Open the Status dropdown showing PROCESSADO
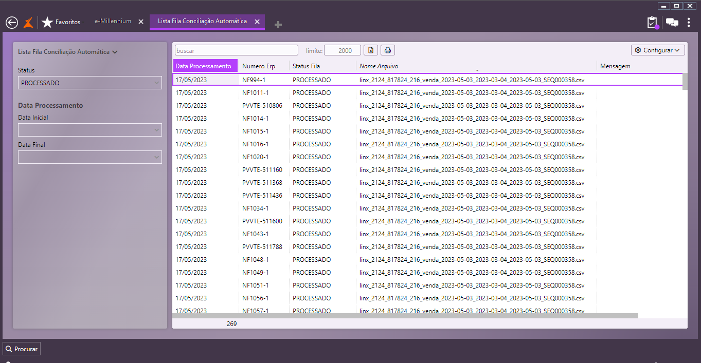The height and width of the screenshot is (363, 701). (x=89, y=83)
